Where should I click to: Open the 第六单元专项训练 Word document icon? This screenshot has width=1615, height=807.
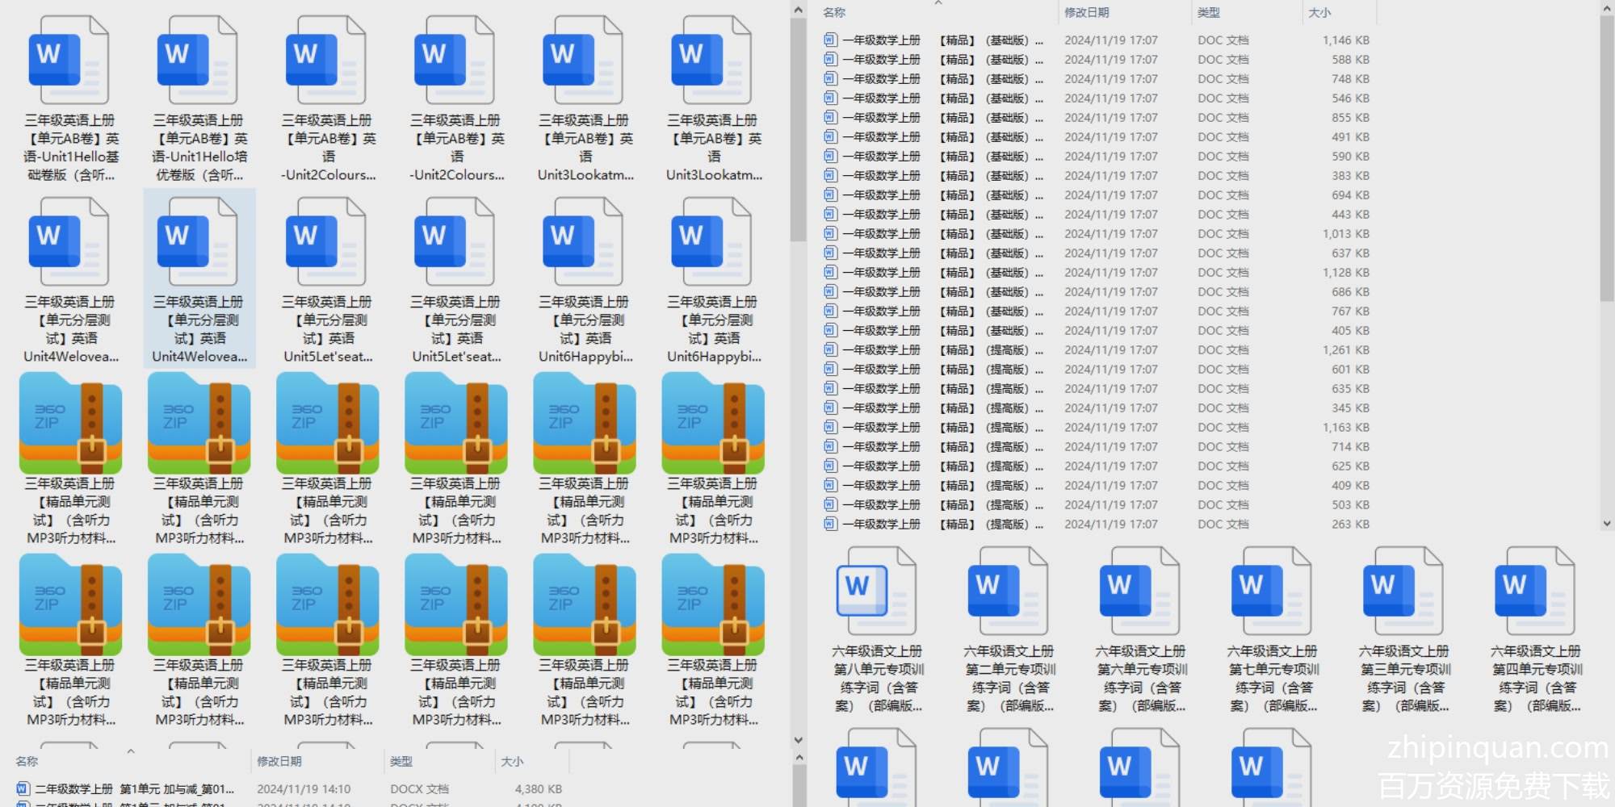[x=1140, y=590]
